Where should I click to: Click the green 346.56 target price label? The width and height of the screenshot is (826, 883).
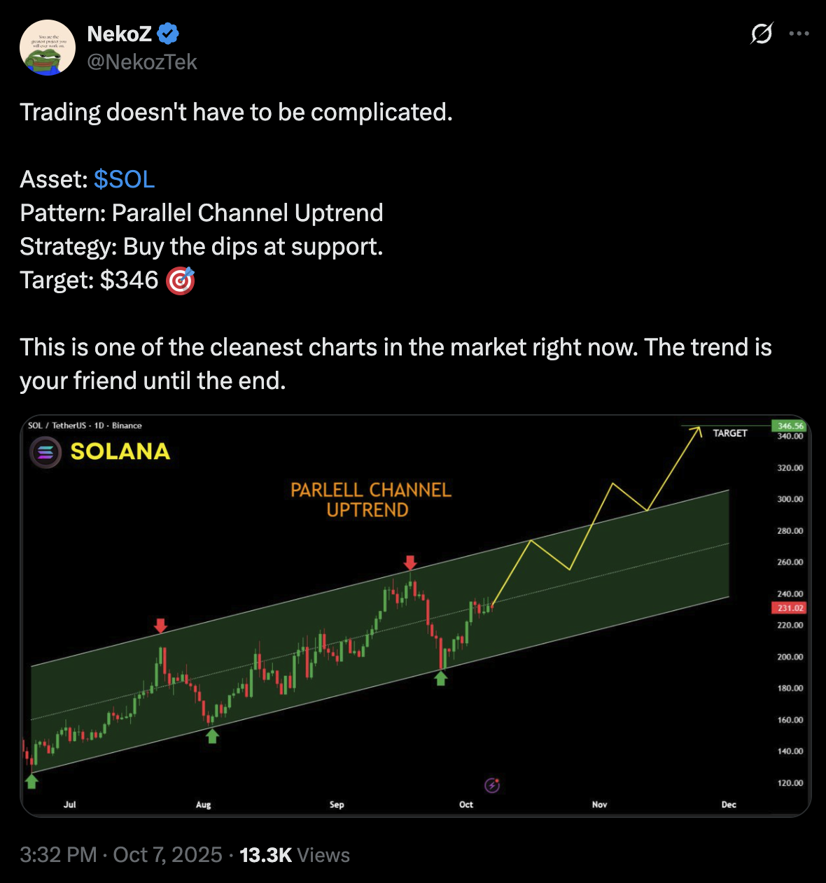click(x=790, y=425)
